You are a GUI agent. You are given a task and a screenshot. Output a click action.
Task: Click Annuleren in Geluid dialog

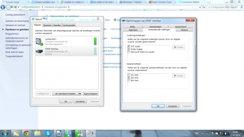(x=80, y=102)
